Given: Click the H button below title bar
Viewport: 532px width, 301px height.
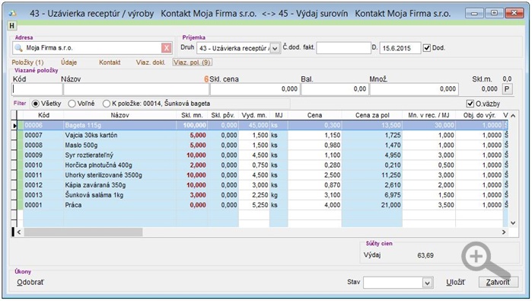Looking at the screenshot, I should point(12,25).
